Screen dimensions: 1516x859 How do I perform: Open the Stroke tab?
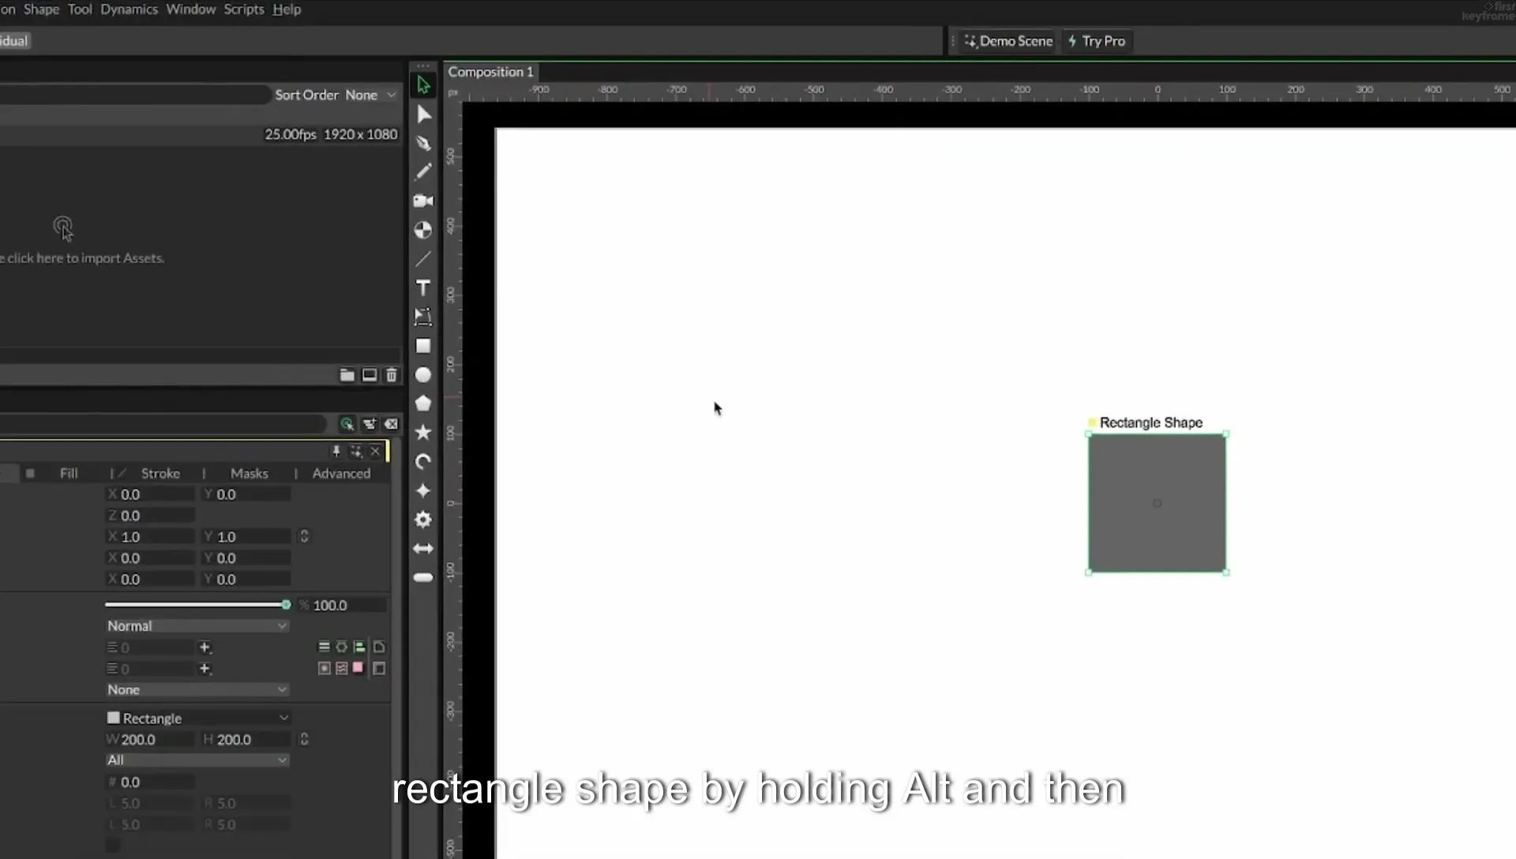coord(160,473)
